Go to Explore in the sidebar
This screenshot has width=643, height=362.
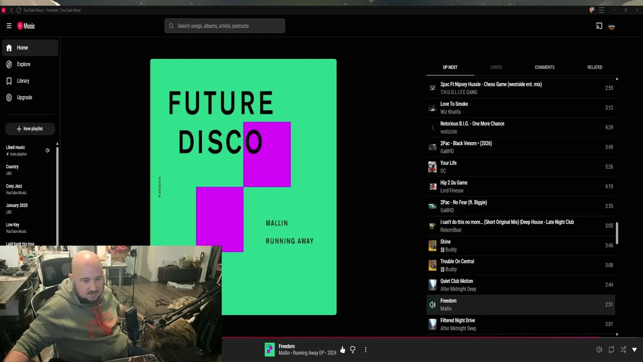pos(29,64)
